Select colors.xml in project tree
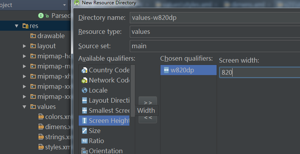 point(58,117)
